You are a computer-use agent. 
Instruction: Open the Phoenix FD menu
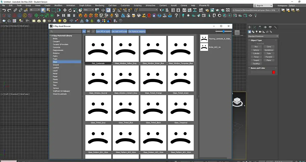(x=204, y=5)
